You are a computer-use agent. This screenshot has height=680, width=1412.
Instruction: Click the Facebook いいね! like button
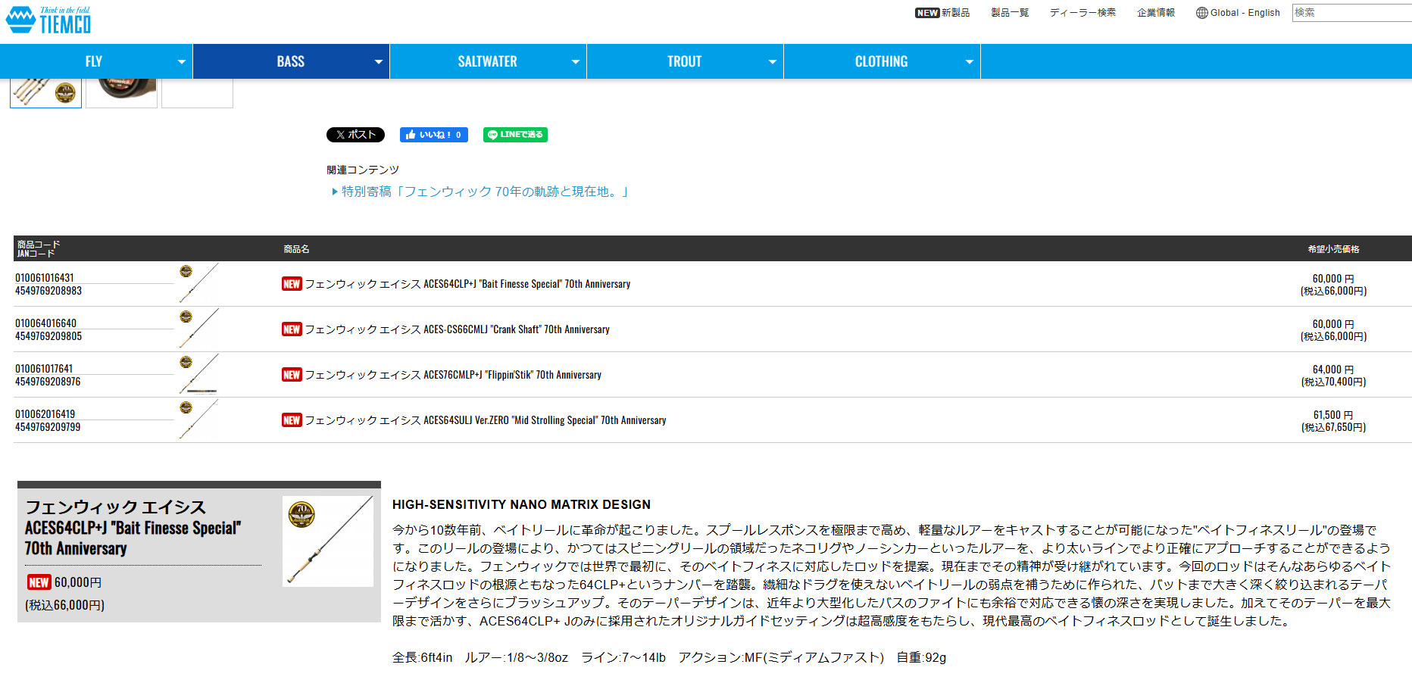pos(434,135)
